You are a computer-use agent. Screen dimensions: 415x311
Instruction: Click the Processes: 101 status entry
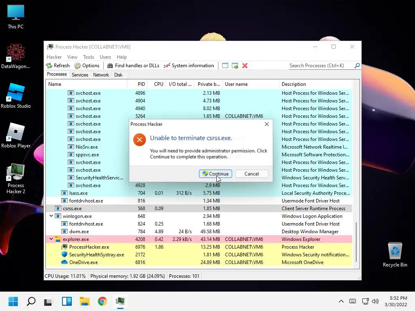click(x=184, y=276)
